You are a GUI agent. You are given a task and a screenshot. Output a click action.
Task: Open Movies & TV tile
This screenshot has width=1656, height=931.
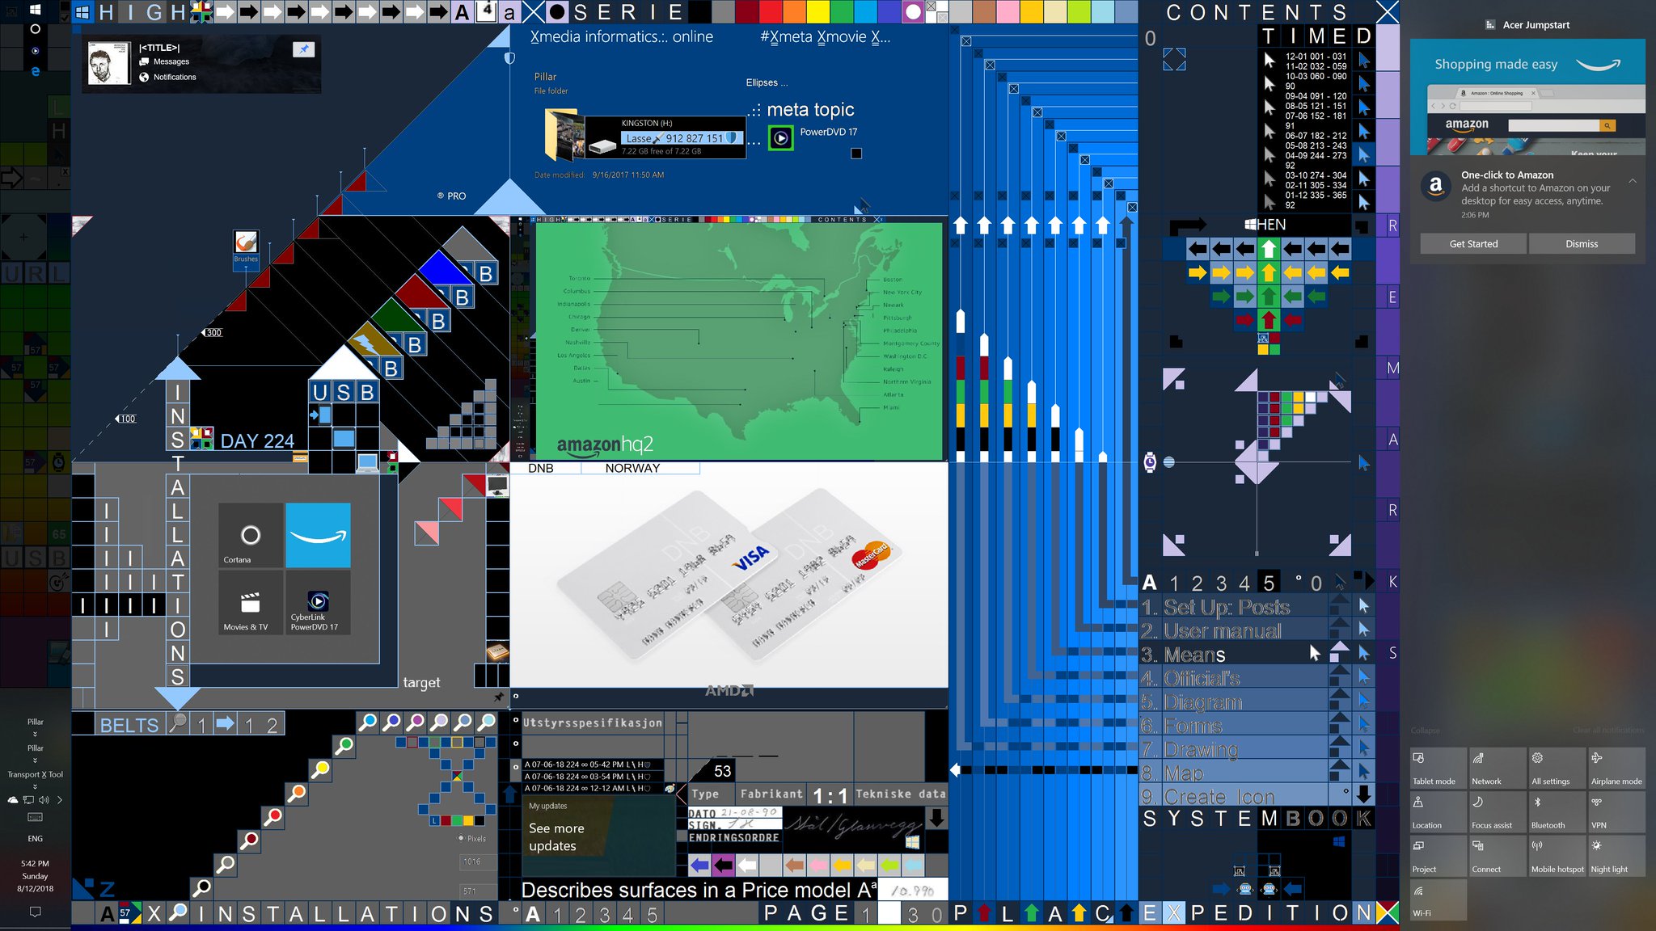coord(251,603)
